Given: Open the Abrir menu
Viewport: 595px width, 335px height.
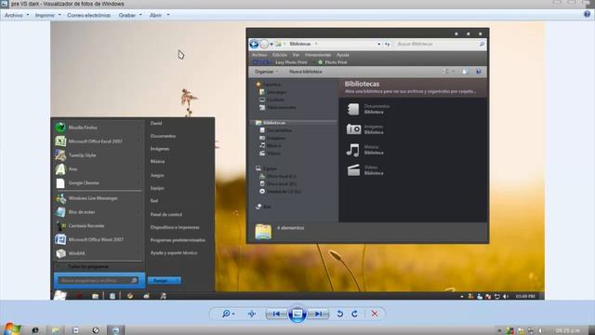Looking at the screenshot, I should (x=159, y=15).
